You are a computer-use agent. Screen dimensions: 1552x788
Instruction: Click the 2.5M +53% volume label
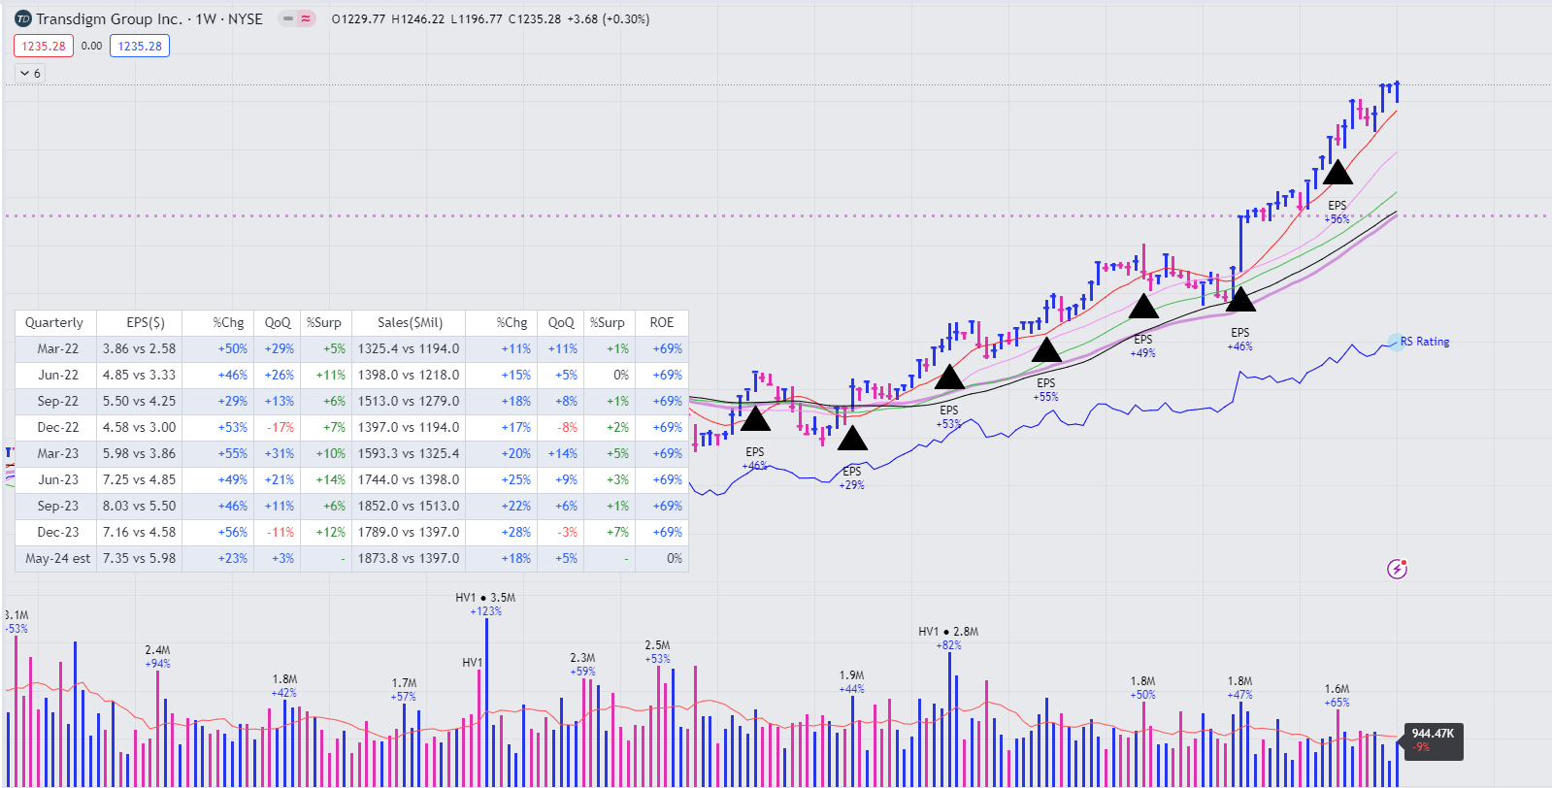[x=657, y=652]
